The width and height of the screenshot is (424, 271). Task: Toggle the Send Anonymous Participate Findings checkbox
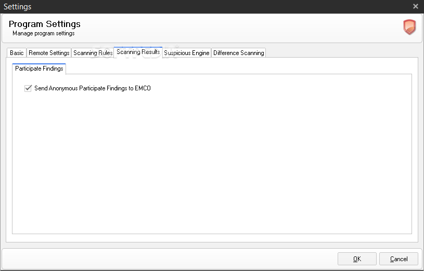point(28,88)
